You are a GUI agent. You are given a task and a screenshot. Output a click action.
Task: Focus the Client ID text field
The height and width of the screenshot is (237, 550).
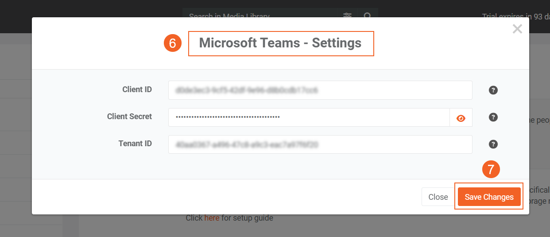coord(320,90)
